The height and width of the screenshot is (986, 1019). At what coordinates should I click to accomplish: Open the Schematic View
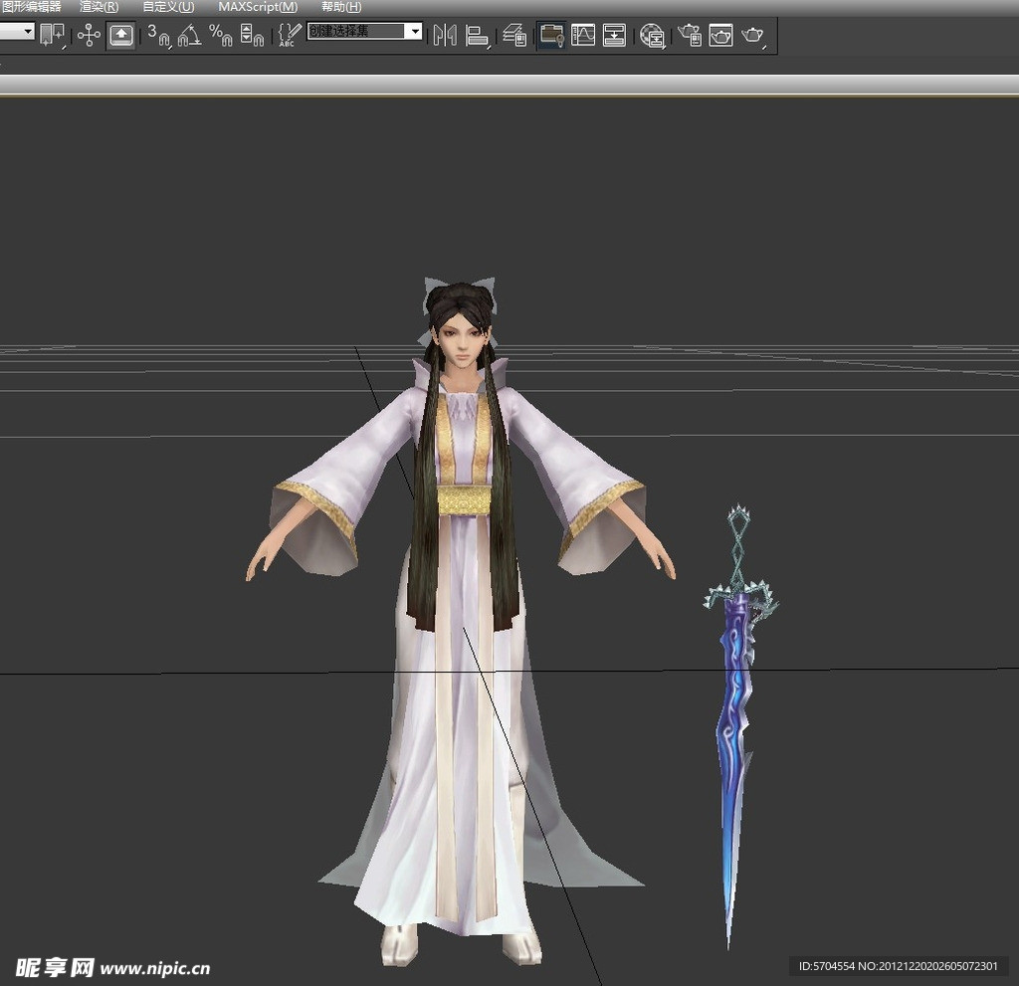coord(614,35)
